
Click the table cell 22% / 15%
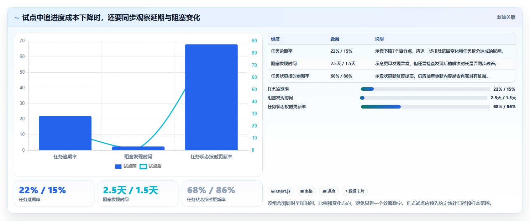pyautogui.click(x=341, y=51)
